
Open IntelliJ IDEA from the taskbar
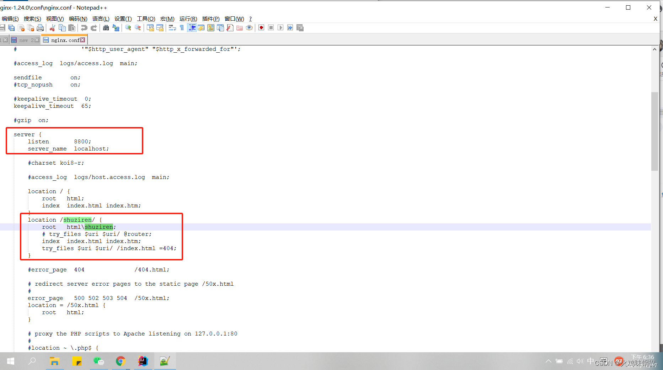pyautogui.click(x=143, y=361)
